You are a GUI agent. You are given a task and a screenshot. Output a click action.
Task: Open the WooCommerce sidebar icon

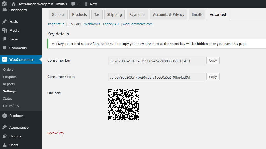(x=5, y=59)
